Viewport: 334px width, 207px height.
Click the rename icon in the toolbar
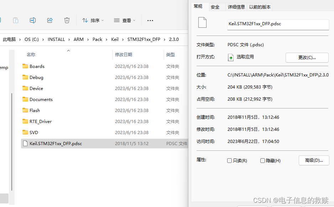coord(33,20)
